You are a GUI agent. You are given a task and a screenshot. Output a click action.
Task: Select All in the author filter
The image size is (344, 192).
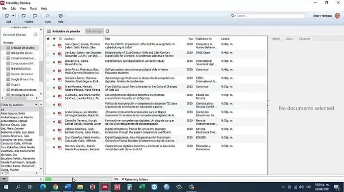(x=2, y=110)
